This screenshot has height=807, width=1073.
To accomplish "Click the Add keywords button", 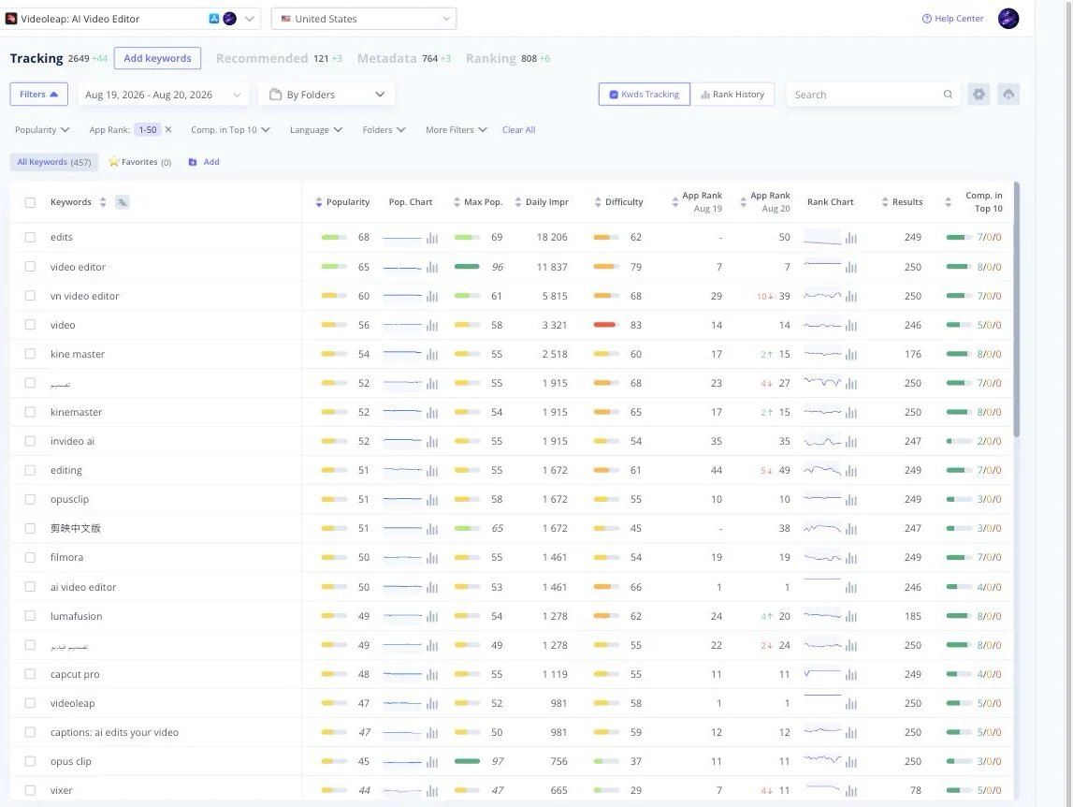I will [x=157, y=58].
